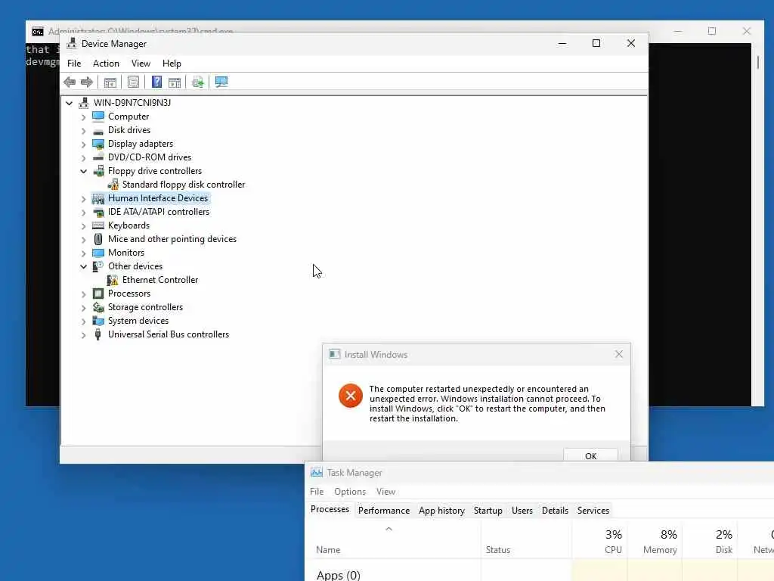Expand Universal Serial Bus controllers node

(83, 335)
